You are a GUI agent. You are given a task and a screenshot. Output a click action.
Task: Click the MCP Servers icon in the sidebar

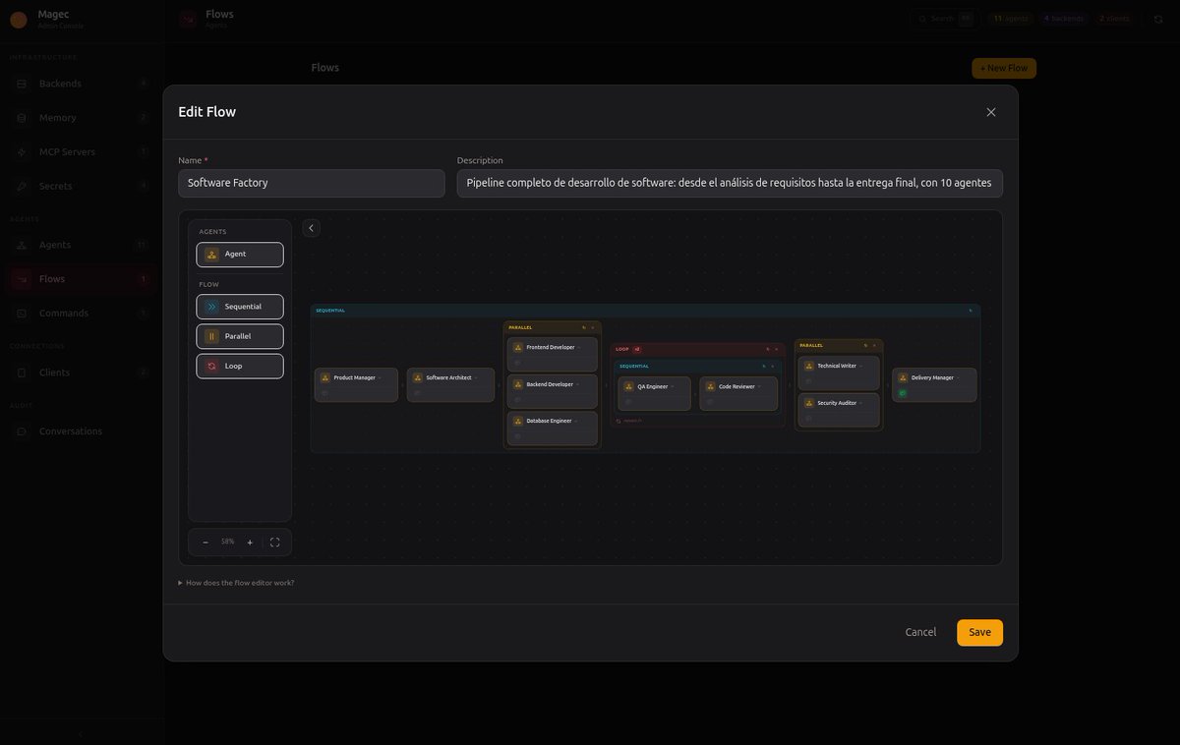tap(22, 152)
